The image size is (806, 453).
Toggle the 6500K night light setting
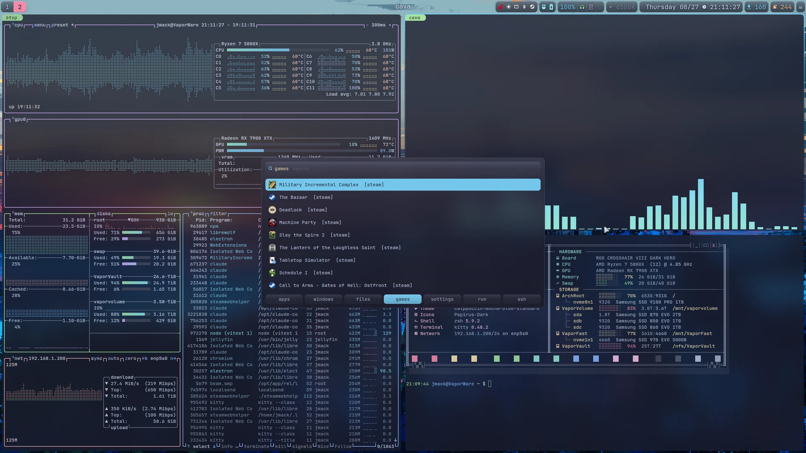click(622, 7)
